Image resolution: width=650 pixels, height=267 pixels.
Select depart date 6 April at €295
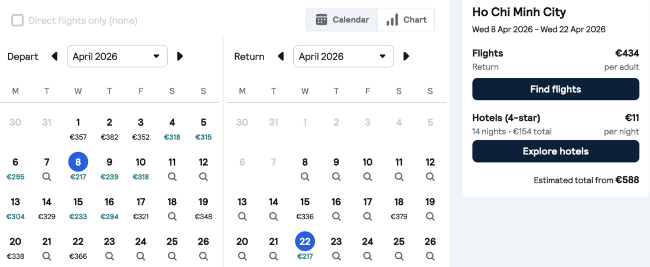click(15, 168)
